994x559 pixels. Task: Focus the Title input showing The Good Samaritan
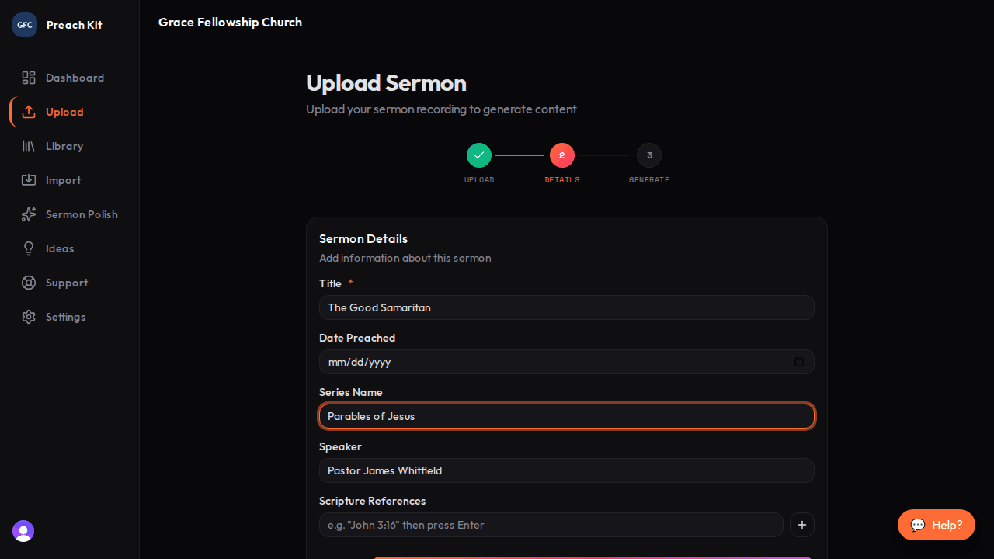pos(566,307)
